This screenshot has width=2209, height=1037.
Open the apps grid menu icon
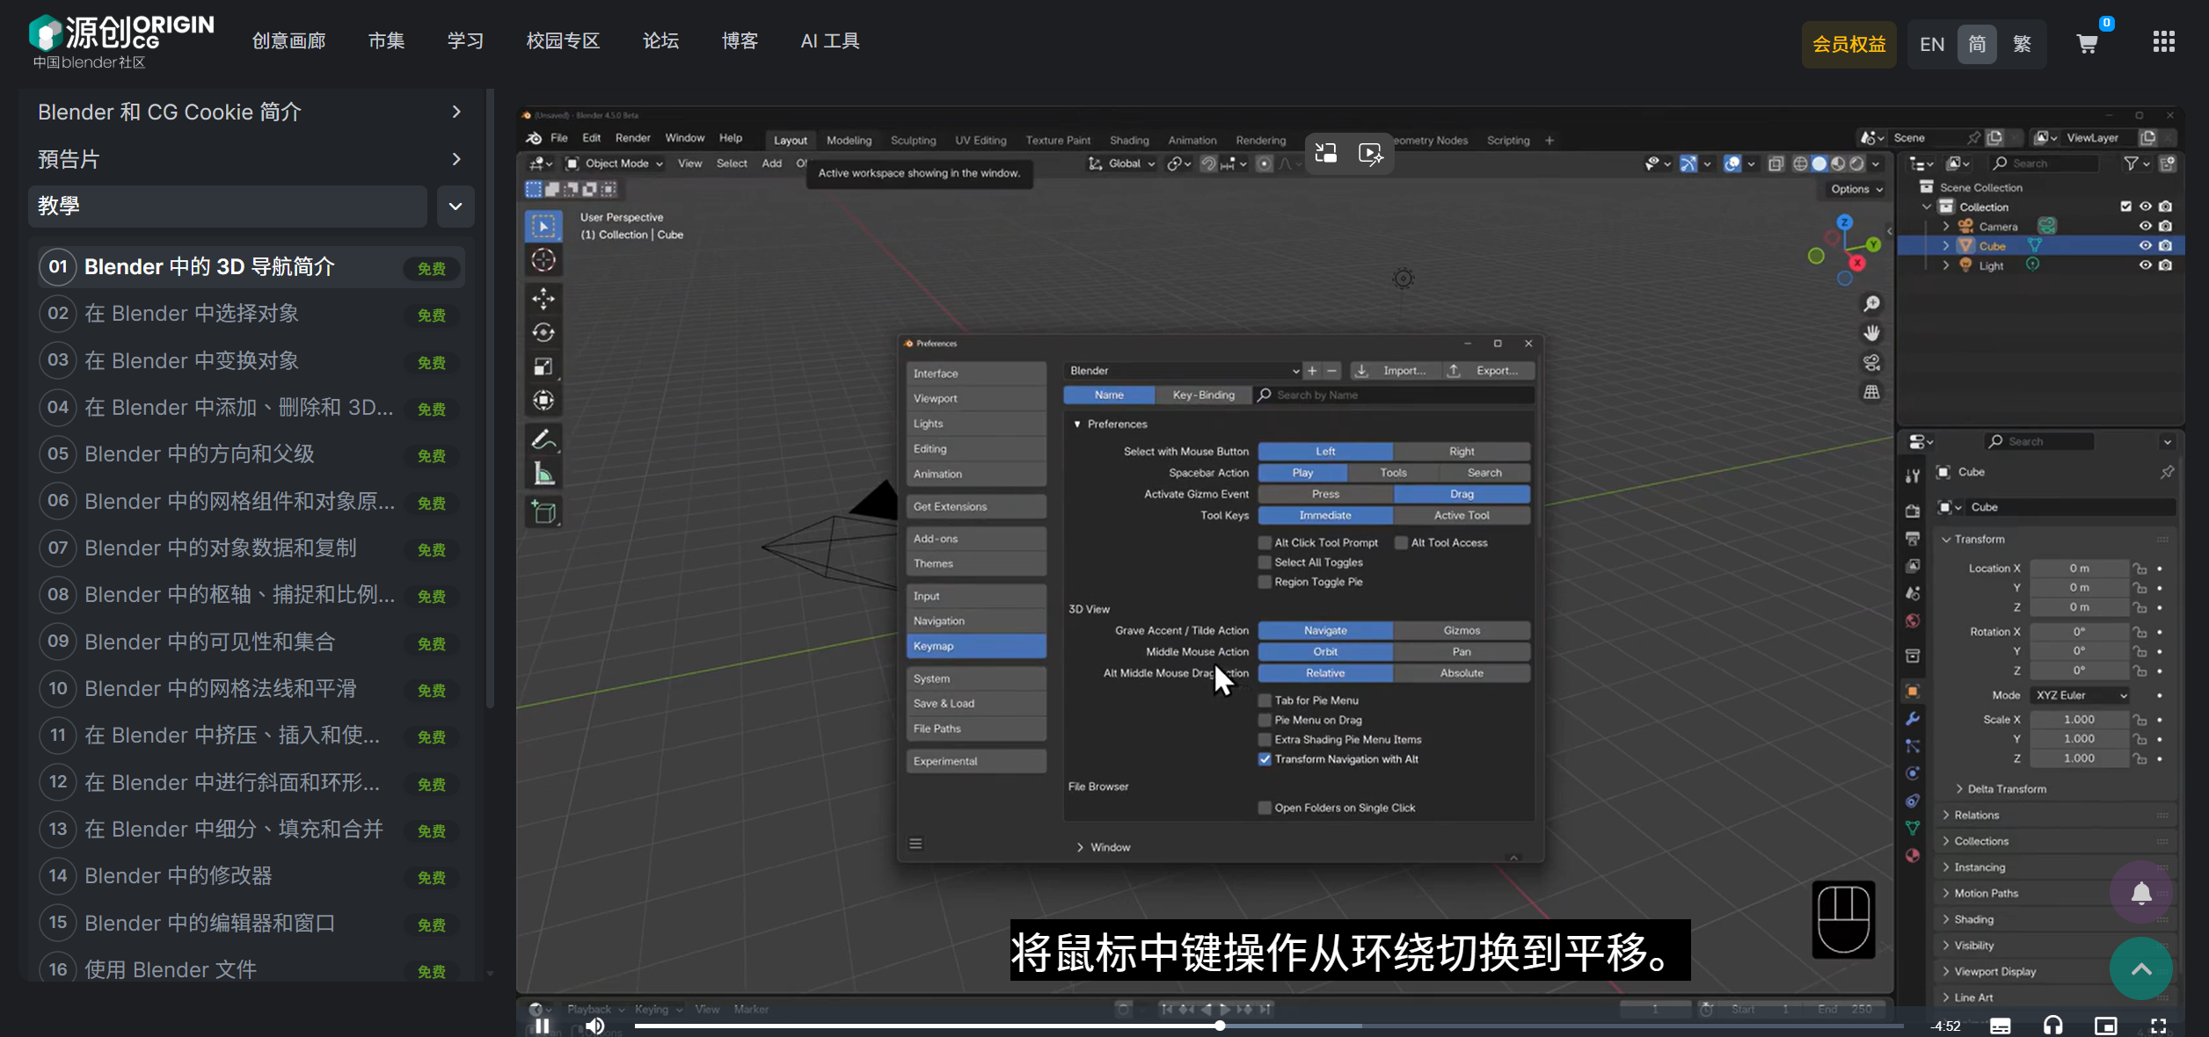point(2163,41)
